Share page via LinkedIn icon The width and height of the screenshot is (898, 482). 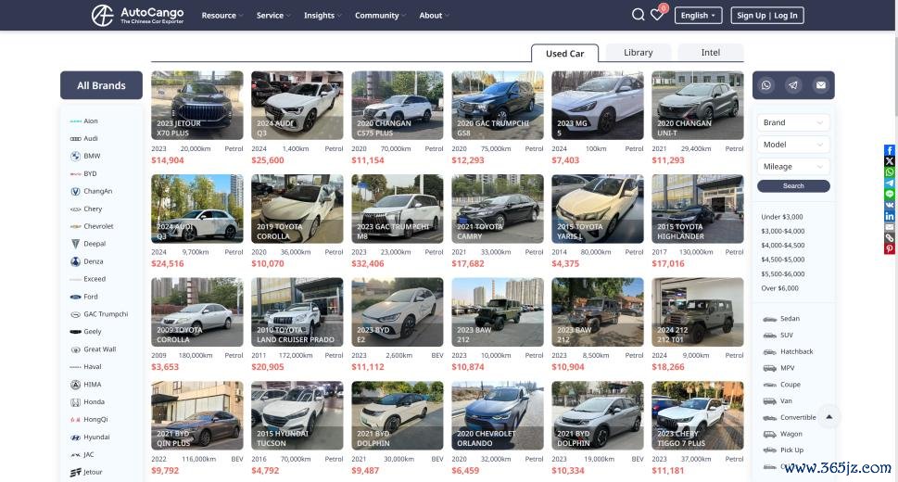tap(890, 216)
